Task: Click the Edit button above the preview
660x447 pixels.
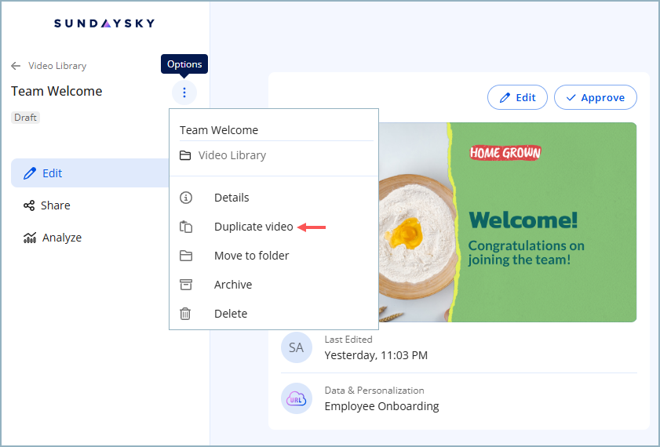Action: tap(517, 97)
